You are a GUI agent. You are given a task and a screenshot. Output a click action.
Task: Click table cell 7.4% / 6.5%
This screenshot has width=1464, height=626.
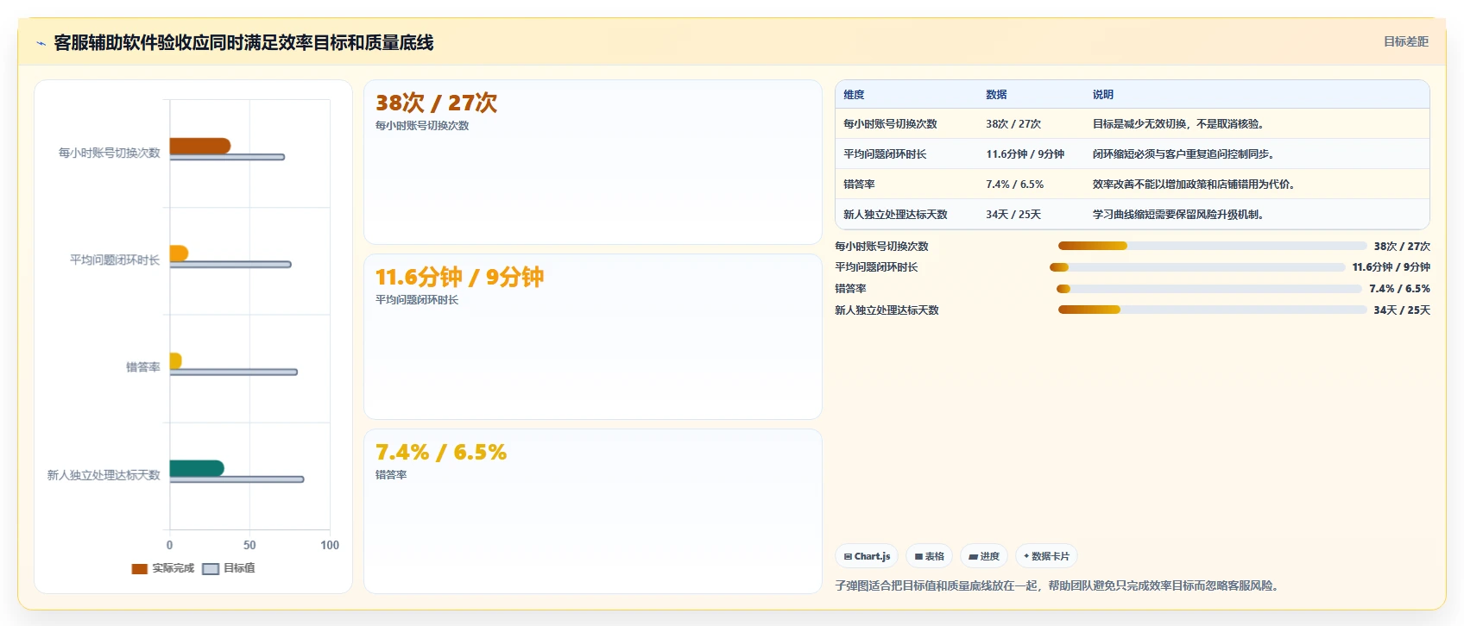pos(1014,185)
